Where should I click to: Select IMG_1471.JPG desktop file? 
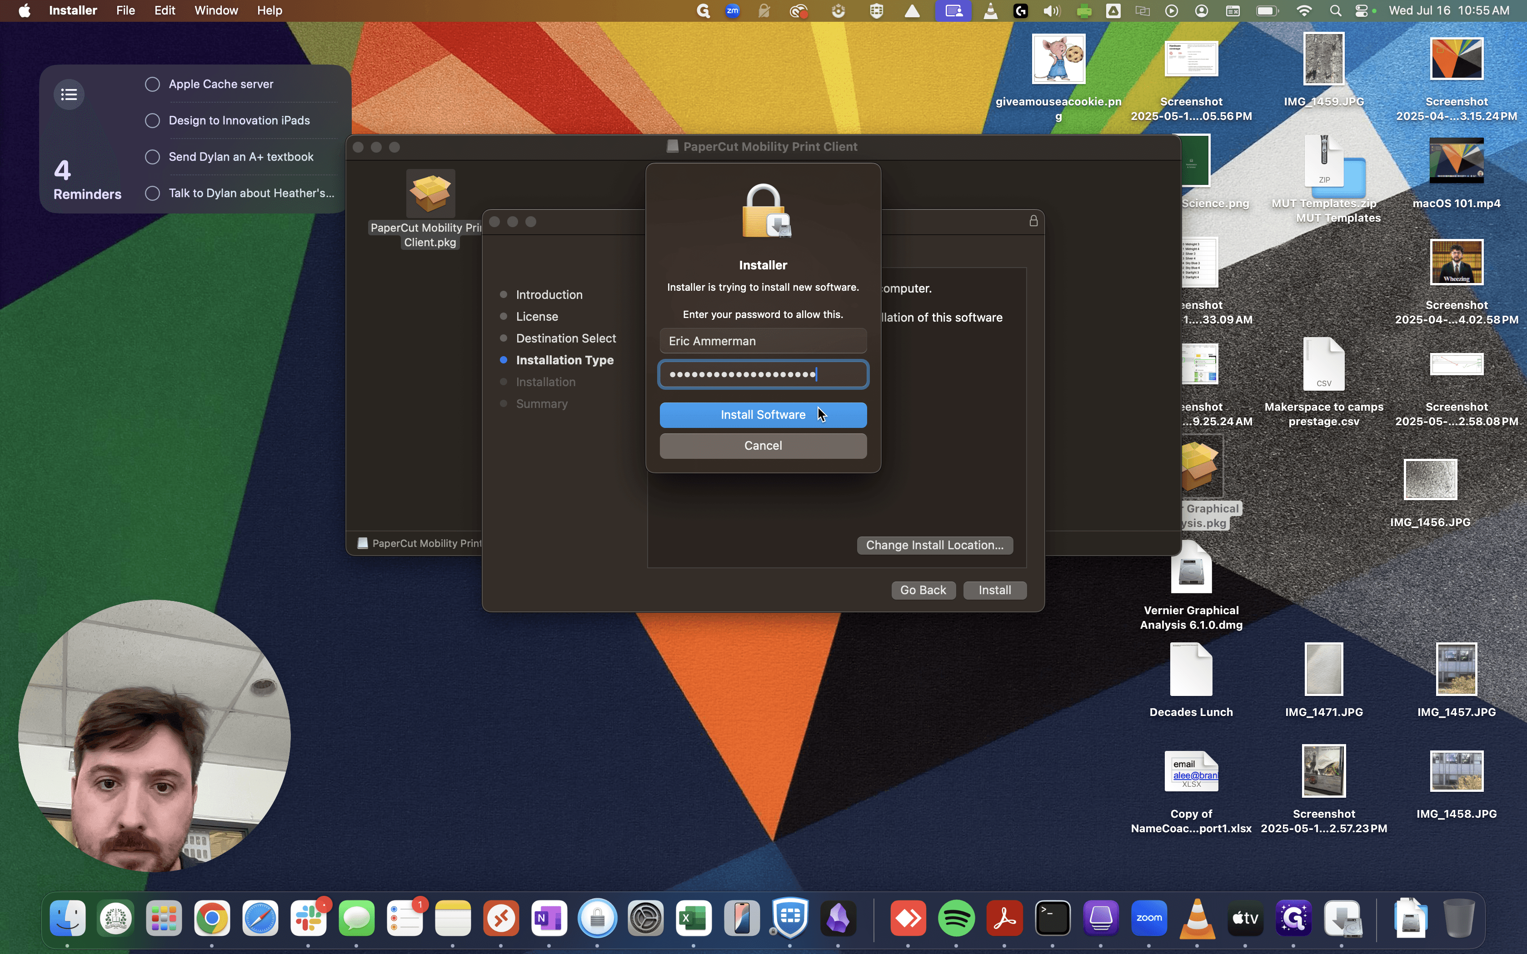[1324, 670]
